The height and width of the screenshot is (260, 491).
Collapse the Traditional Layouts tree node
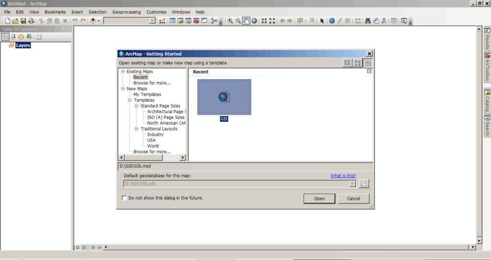click(137, 129)
